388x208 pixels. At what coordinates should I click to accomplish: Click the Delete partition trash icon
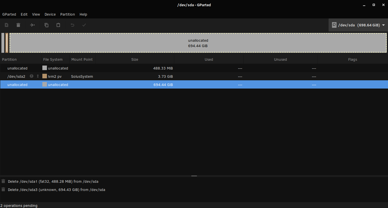click(18, 25)
